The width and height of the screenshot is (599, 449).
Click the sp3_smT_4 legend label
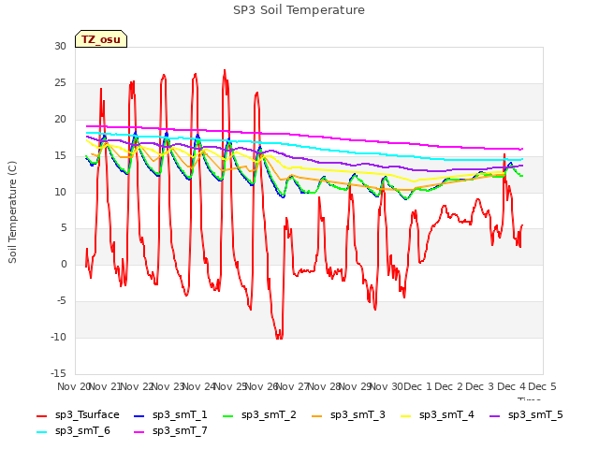(x=446, y=414)
